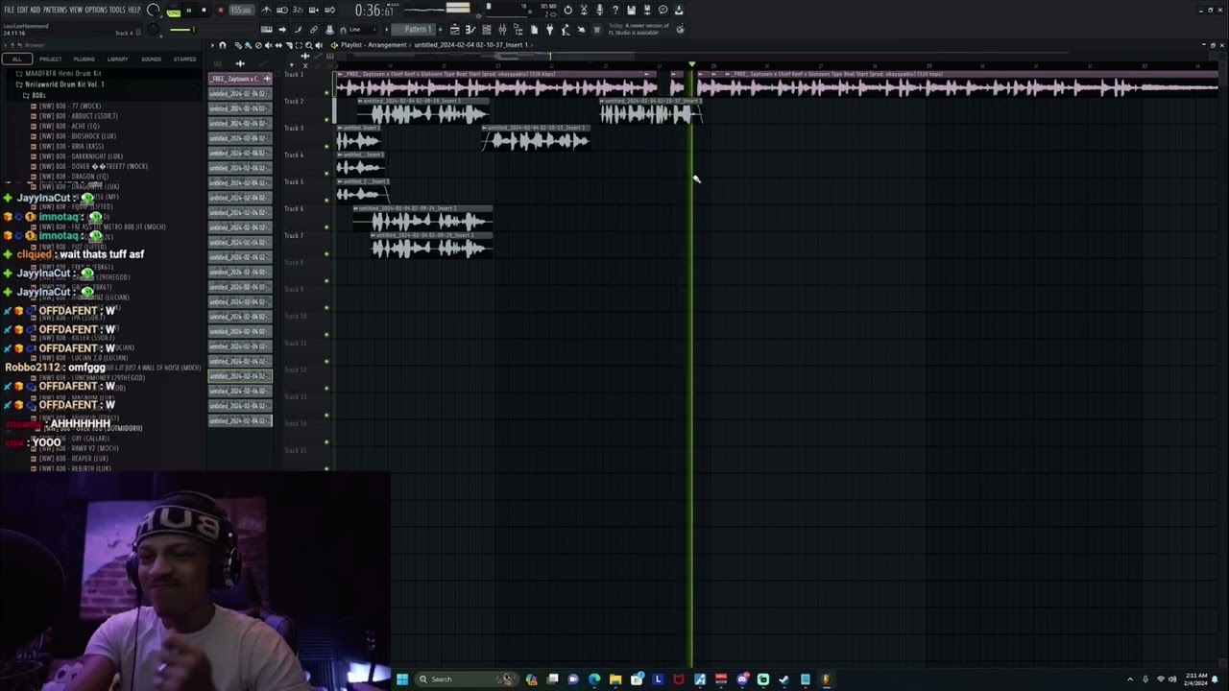This screenshot has height=691, width=1229.
Task: Click the time display 0:36
Action: [x=374, y=11]
